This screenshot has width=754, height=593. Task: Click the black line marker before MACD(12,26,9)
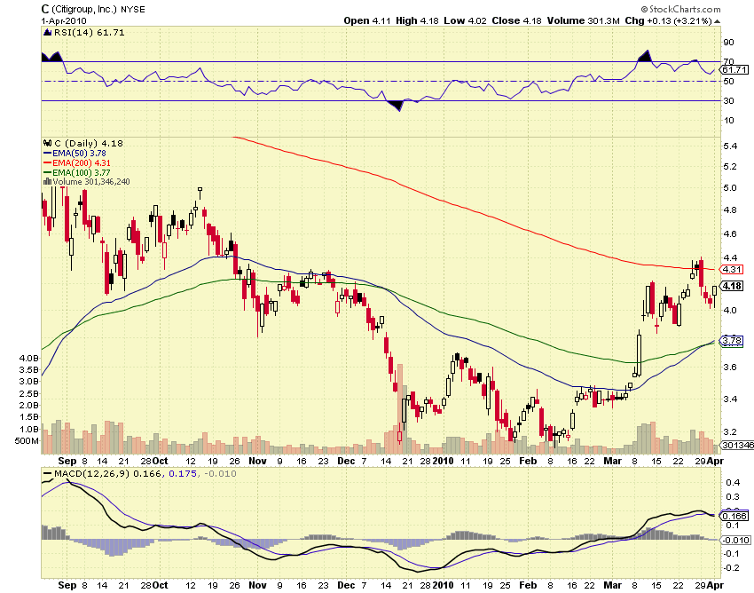[47, 474]
